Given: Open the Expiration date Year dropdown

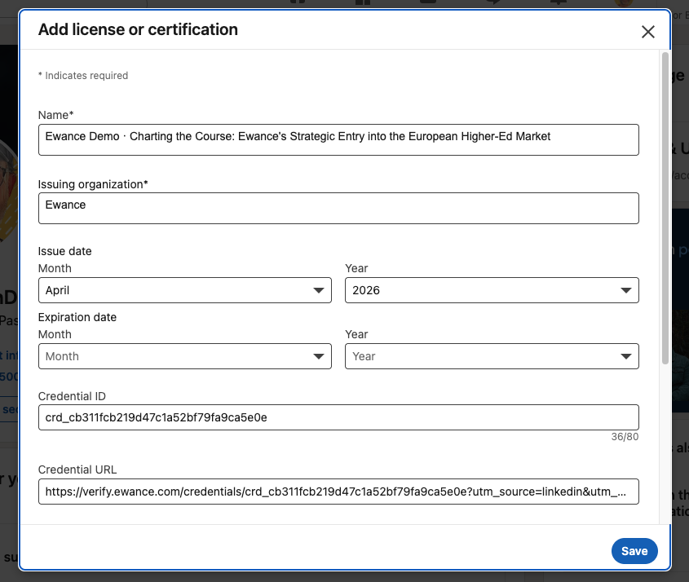Looking at the screenshot, I should (x=492, y=356).
